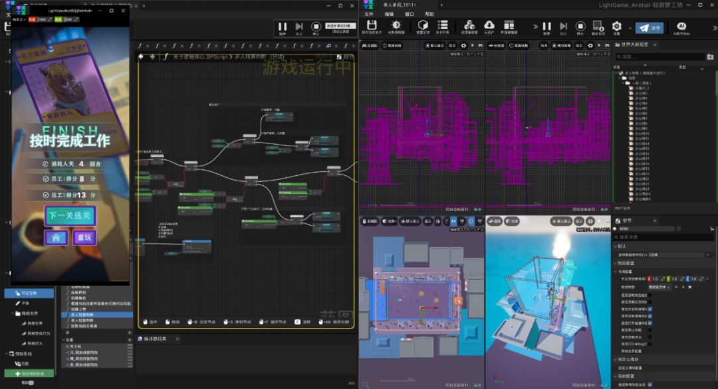Open the AI Assistant Beta icon

point(681,27)
